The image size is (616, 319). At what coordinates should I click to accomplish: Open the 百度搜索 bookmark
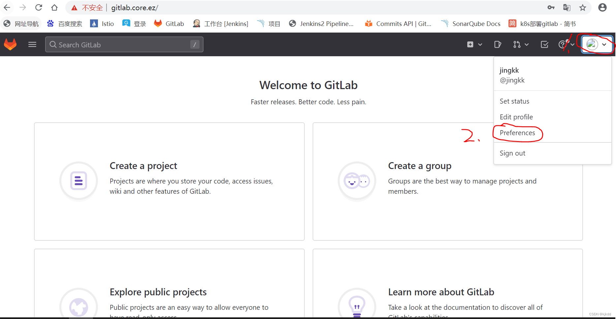point(65,24)
